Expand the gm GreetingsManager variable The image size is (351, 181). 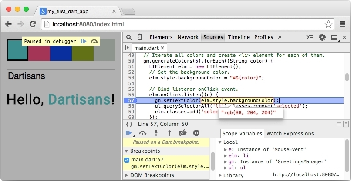click(x=225, y=161)
